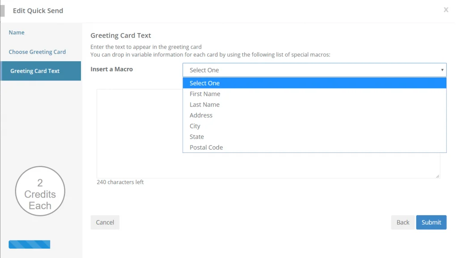The width and height of the screenshot is (458, 258).
Task: Click the striped blue progress bar
Action: tap(30, 244)
